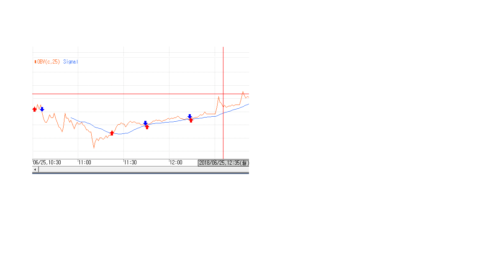Click the horizontal scrollbar track

(142, 169)
